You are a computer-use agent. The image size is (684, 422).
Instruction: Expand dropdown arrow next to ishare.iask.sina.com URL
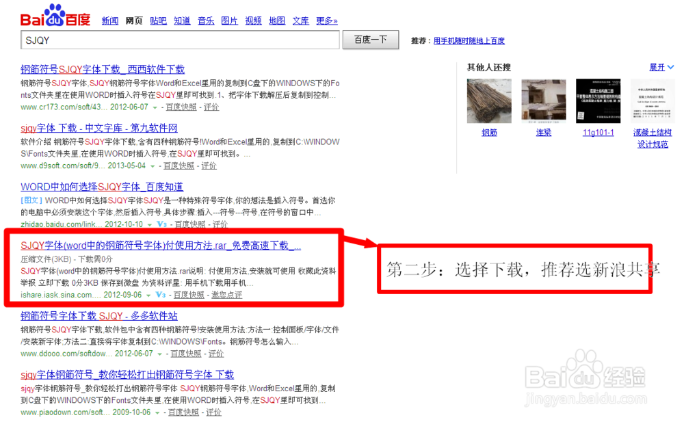pyautogui.click(x=148, y=295)
